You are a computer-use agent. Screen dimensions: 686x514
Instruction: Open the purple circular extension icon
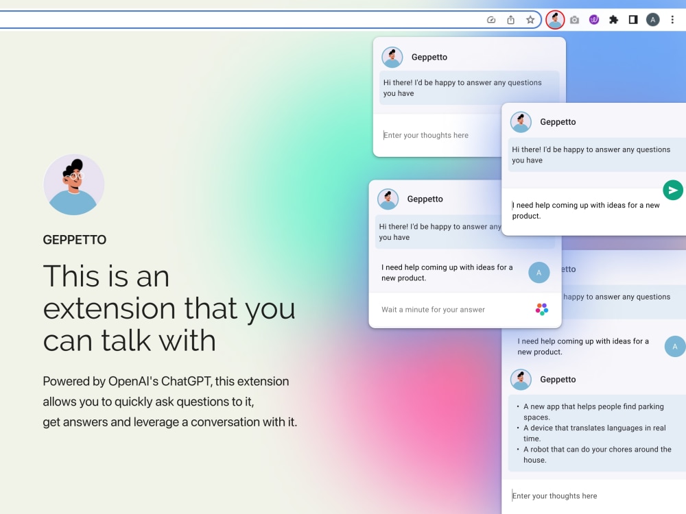[x=593, y=20]
